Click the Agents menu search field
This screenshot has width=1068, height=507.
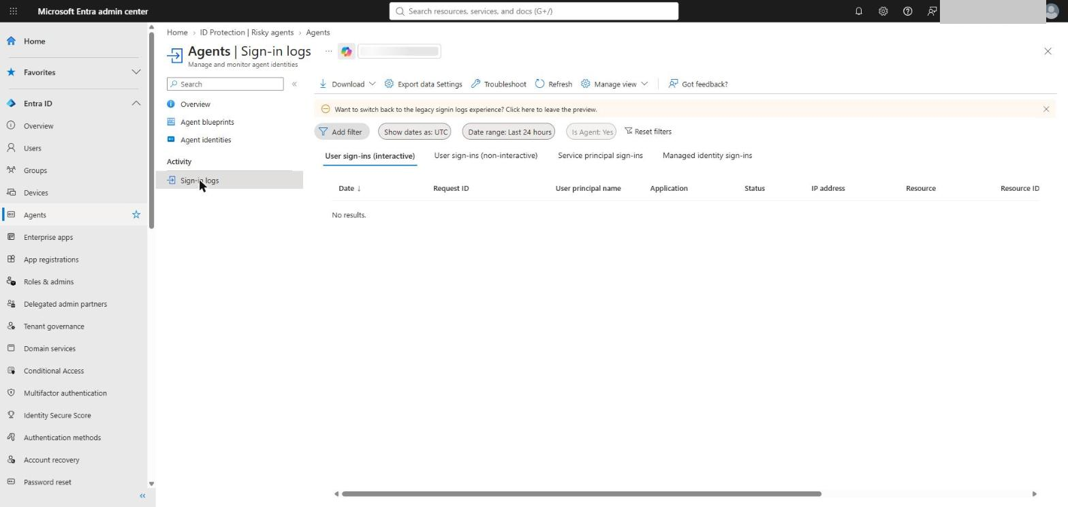[x=225, y=84]
